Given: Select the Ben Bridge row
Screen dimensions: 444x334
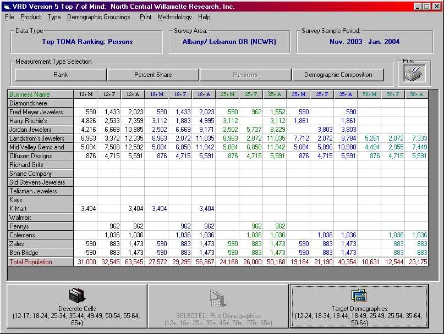Looking at the screenshot, I should (x=41, y=253).
